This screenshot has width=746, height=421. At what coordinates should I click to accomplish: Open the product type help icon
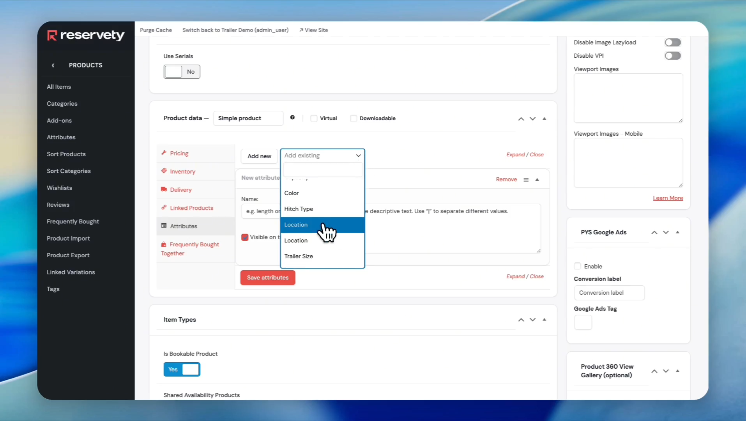(292, 118)
